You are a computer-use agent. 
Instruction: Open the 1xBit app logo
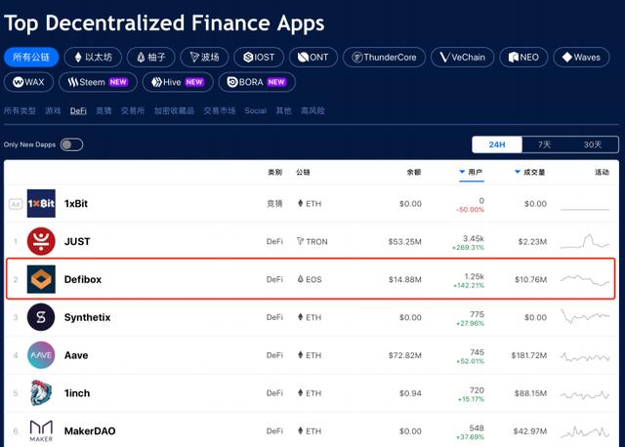tap(41, 204)
